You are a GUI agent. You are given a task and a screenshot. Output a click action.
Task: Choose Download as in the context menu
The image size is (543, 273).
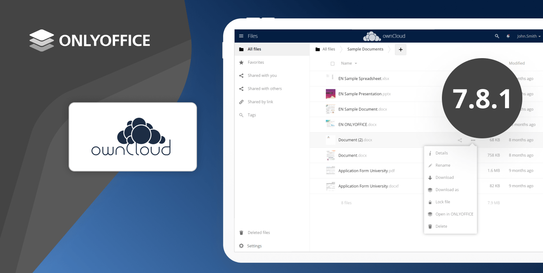pos(447,189)
